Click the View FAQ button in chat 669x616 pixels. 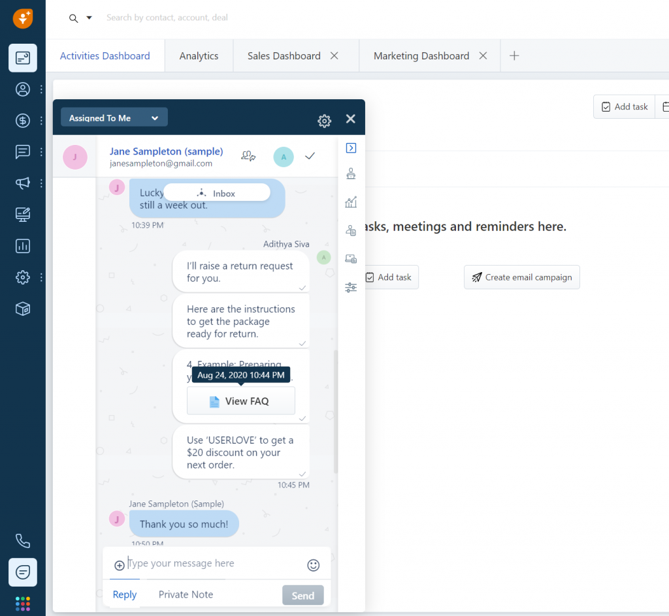point(240,401)
